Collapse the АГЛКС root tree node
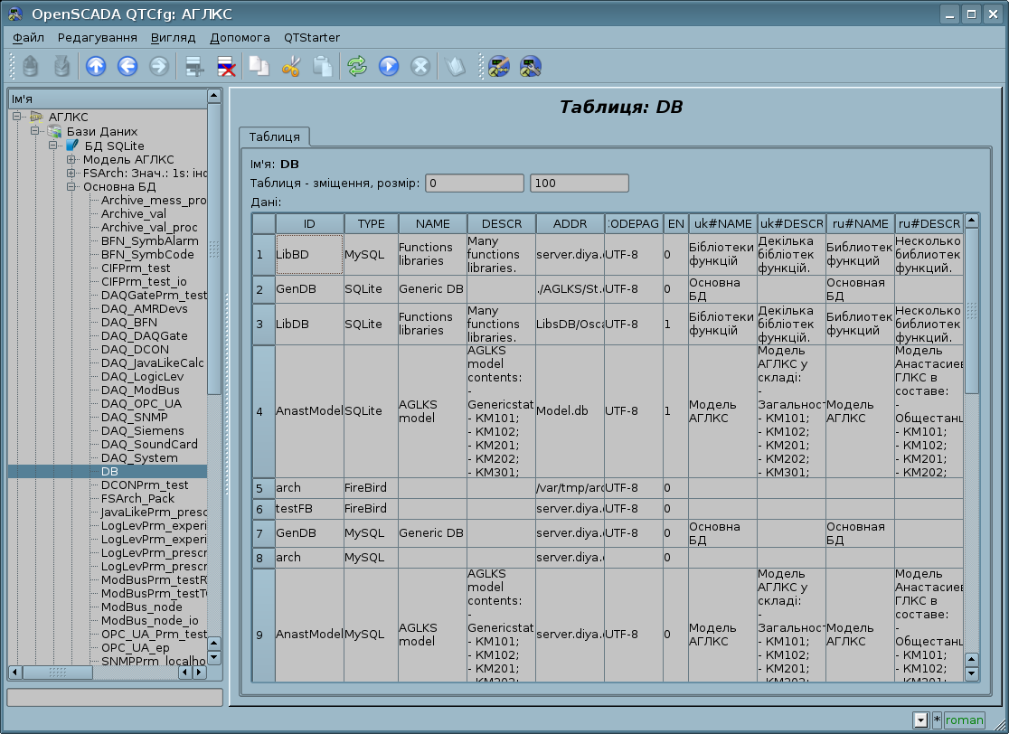This screenshot has height=734, width=1009. tap(16, 117)
